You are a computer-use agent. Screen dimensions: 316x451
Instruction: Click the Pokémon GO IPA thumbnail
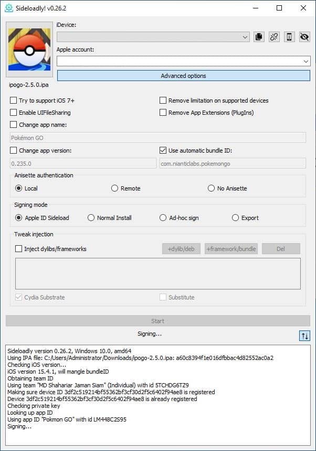(29, 49)
